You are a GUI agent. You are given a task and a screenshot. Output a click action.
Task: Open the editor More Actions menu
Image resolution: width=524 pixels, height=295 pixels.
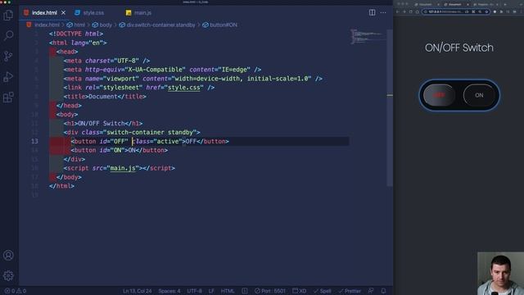(x=383, y=12)
